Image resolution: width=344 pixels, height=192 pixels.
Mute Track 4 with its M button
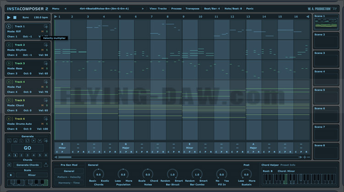(42, 87)
